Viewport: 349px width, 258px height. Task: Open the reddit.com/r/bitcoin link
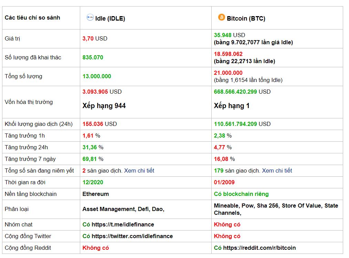tap(259, 248)
